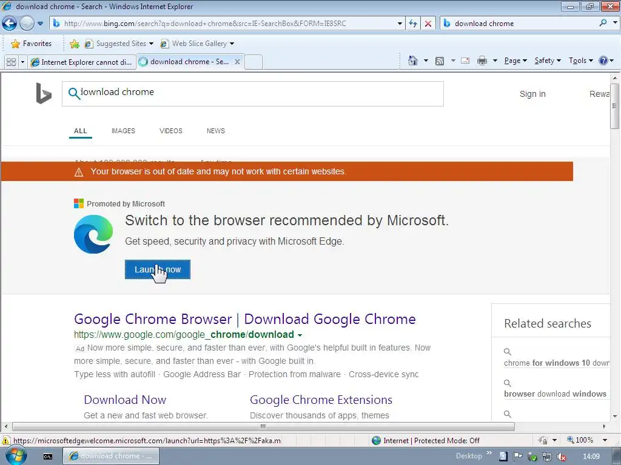The height and width of the screenshot is (465, 621).
Task: Open the tab list dropdown arrow
Action: click(22, 62)
